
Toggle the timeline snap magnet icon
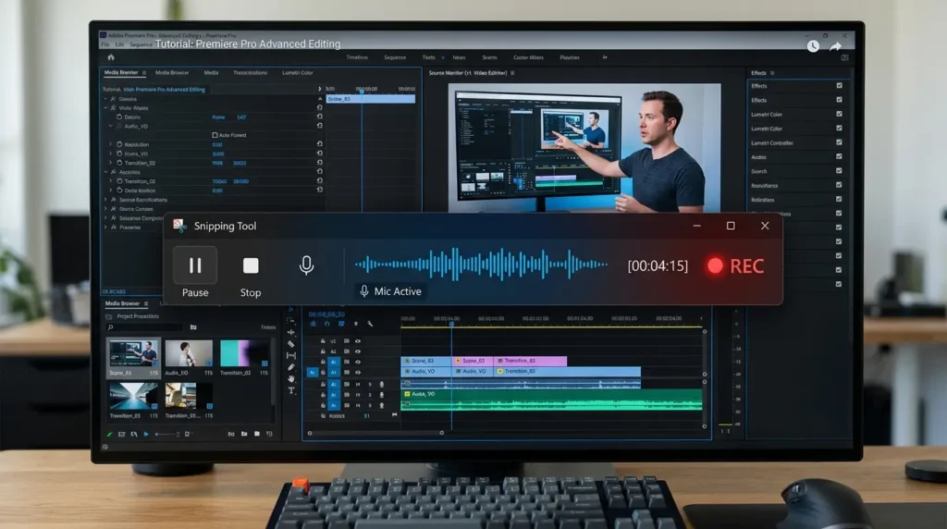click(x=326, y=325)
